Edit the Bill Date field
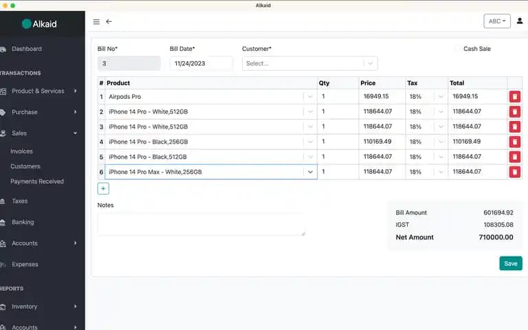 pyautogui.click(x=201, y=63)
